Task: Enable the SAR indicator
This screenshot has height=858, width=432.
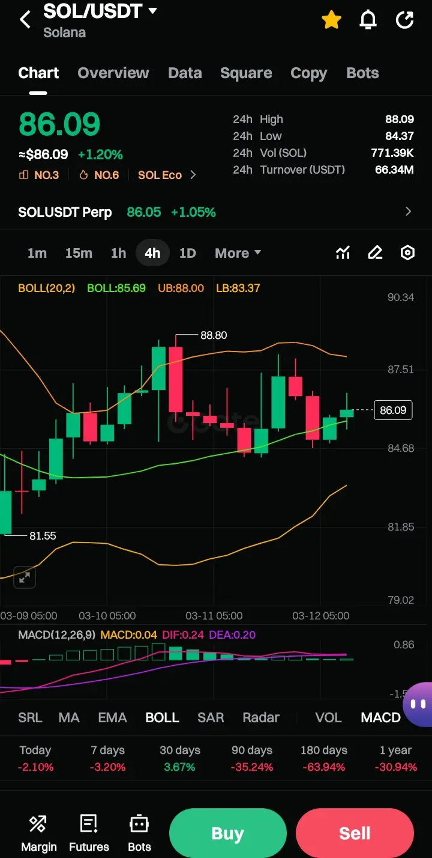Action: coord(211,717)
